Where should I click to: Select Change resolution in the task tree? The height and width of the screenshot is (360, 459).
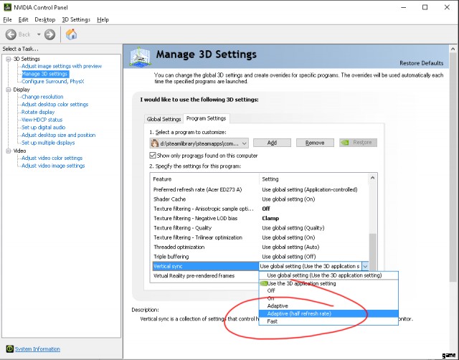tap(42, 97)
